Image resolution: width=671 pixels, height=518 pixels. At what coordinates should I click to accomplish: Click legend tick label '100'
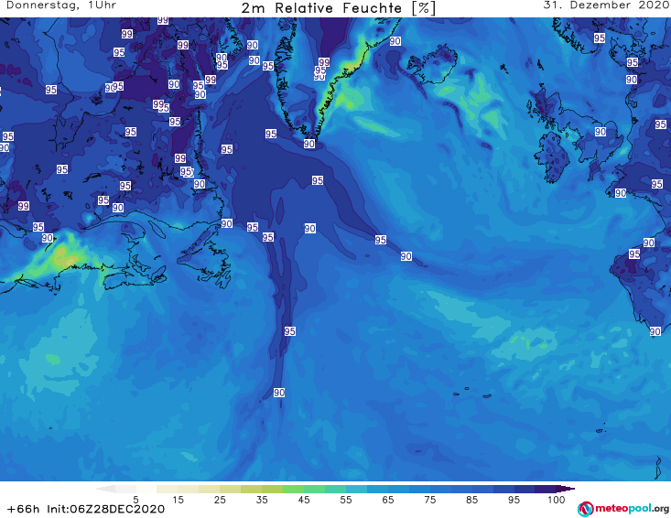[557, 500]
